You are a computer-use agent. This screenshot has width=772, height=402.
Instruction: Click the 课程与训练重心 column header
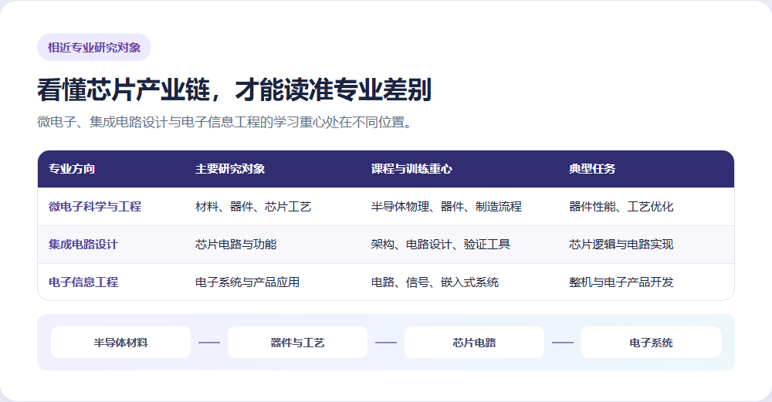pyautogui.click(x=411, y=169)
